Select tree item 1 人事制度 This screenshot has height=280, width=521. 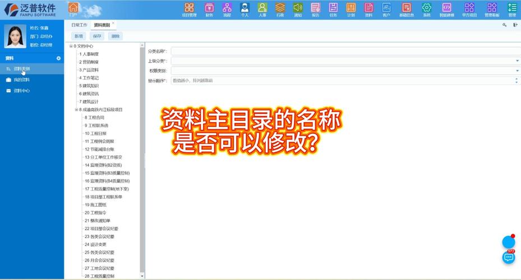point(89,54)
